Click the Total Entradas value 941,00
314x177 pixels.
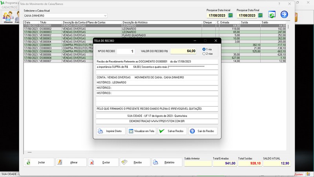pos(225,163)
